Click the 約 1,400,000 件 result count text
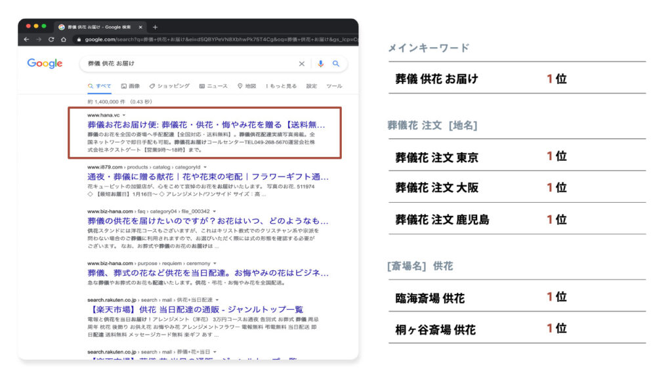 [x=106, y=102]
